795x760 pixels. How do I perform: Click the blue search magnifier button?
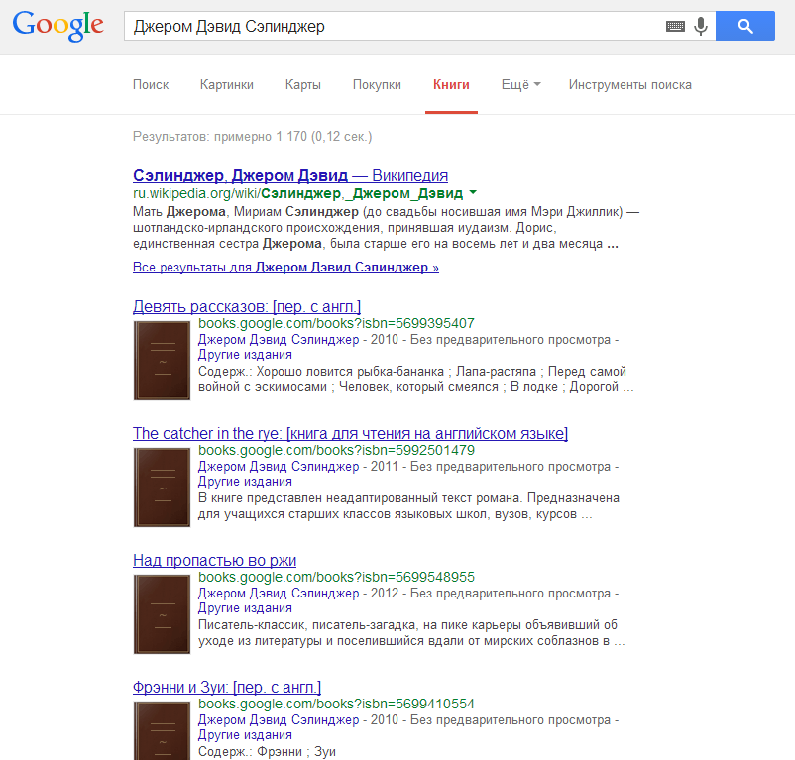(x=745, y=26)
